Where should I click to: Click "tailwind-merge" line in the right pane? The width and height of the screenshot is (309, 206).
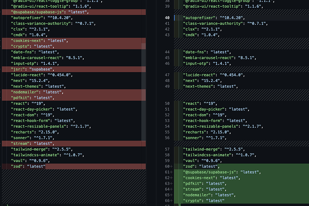click(x=241, y=149)
